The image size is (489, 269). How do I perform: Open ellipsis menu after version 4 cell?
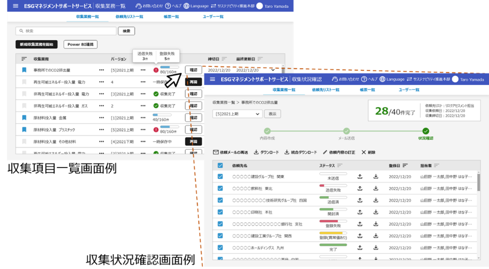143,82
